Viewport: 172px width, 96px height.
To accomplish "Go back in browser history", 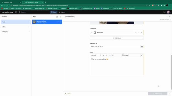I will 2,5.
